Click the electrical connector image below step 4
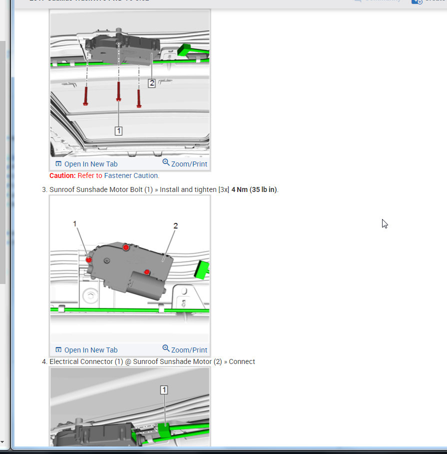The height and width of the screenshot is (454, 447). click(x=130, y=407)
